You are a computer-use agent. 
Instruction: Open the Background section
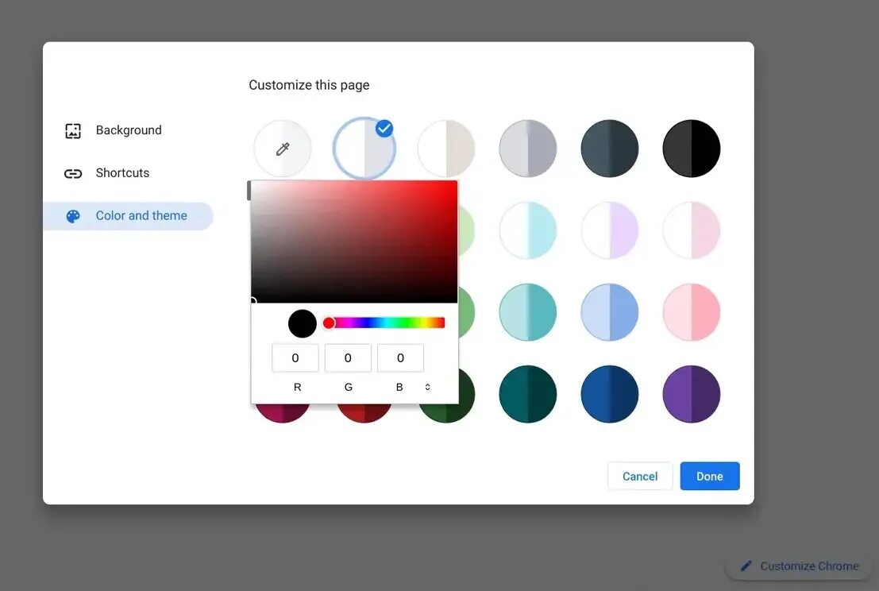point(129,130)
